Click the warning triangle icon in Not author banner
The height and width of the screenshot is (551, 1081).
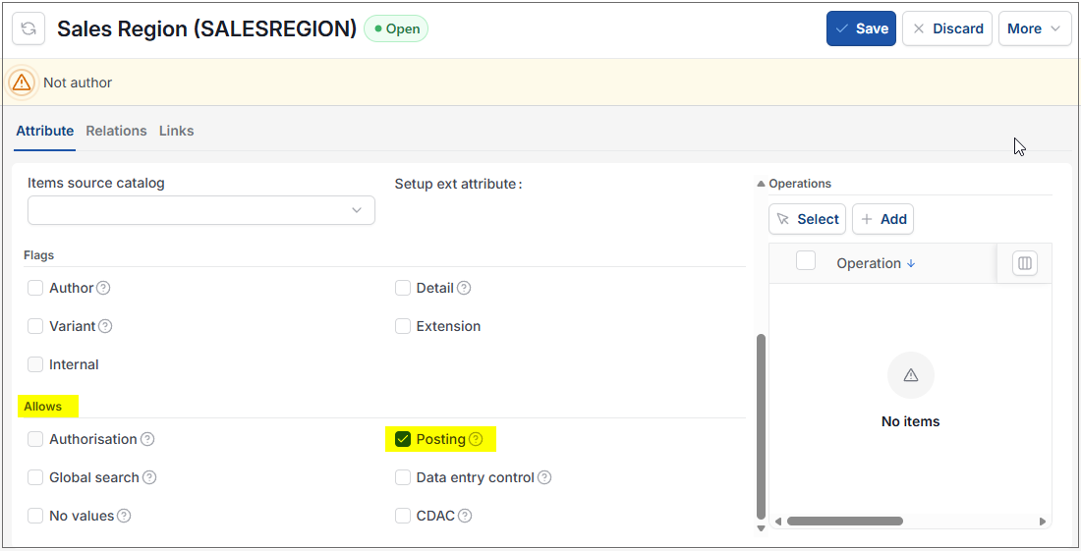pyautogui.click(x=22, y=83)
